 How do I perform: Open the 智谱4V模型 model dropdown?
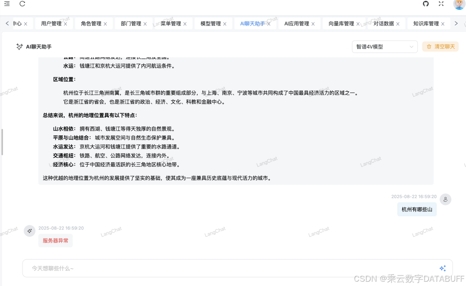[x=384, y=47]
